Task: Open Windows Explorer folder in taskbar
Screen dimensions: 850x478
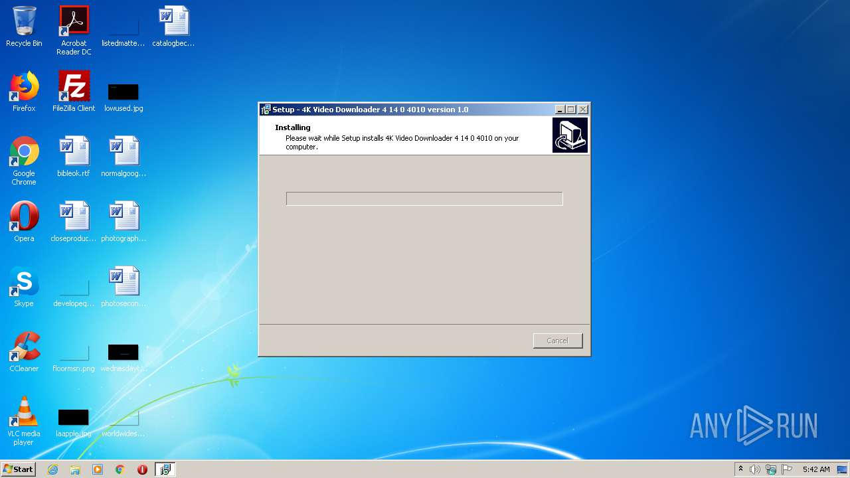Action: click(75, 469)
